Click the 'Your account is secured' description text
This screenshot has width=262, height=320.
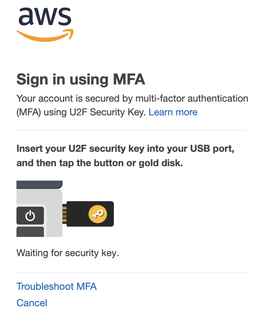pos(132,99)
